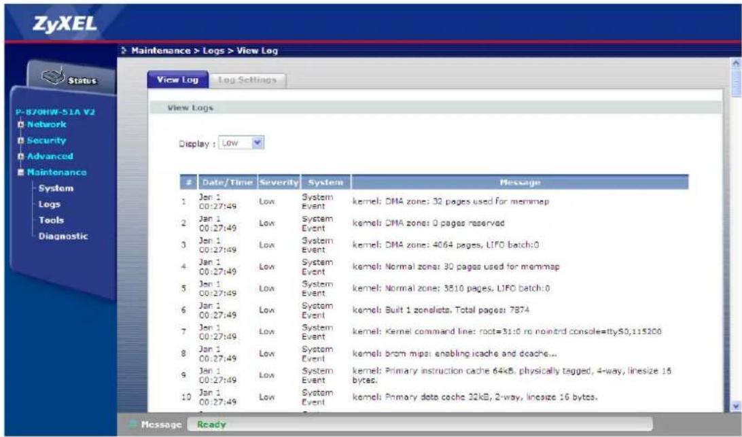Open the Network section
Viewport: 742px width, 437px height.
(x=46, y=124)
